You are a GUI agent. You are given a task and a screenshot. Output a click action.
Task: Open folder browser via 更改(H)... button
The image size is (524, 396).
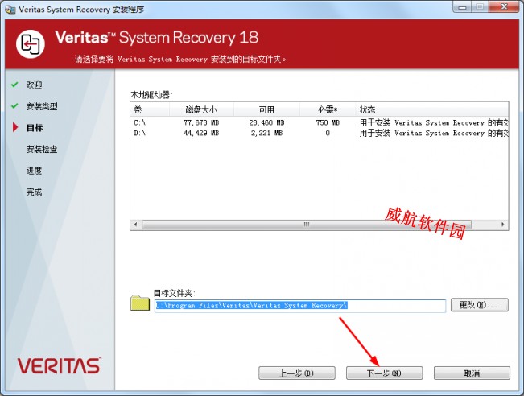coord(480,305)
